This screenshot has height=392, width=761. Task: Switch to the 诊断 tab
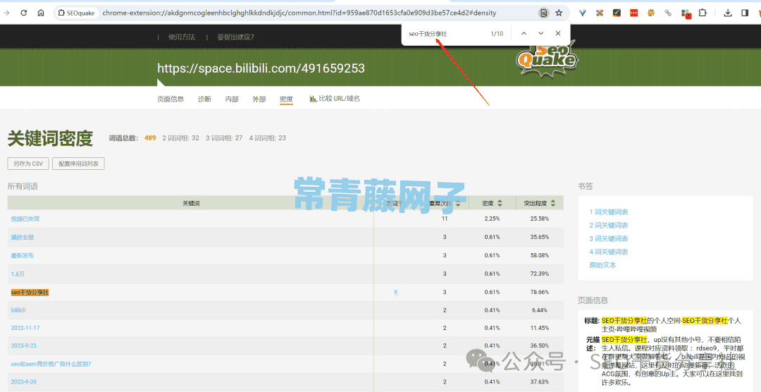(204, 99)
